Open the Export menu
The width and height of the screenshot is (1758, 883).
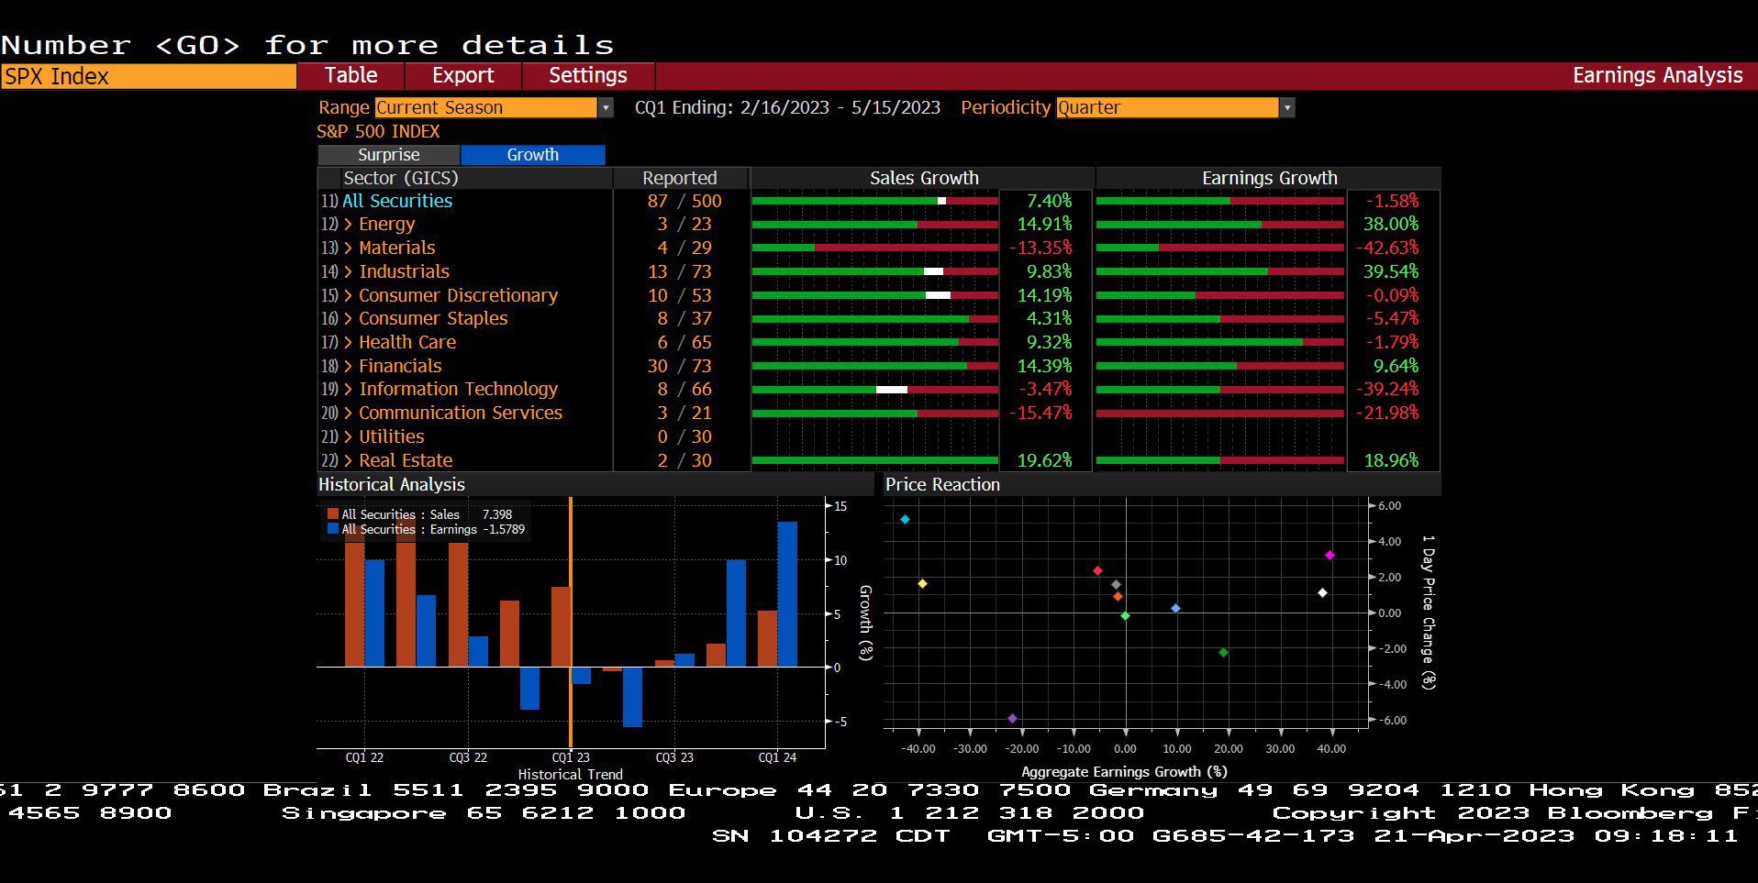[462, 75]
